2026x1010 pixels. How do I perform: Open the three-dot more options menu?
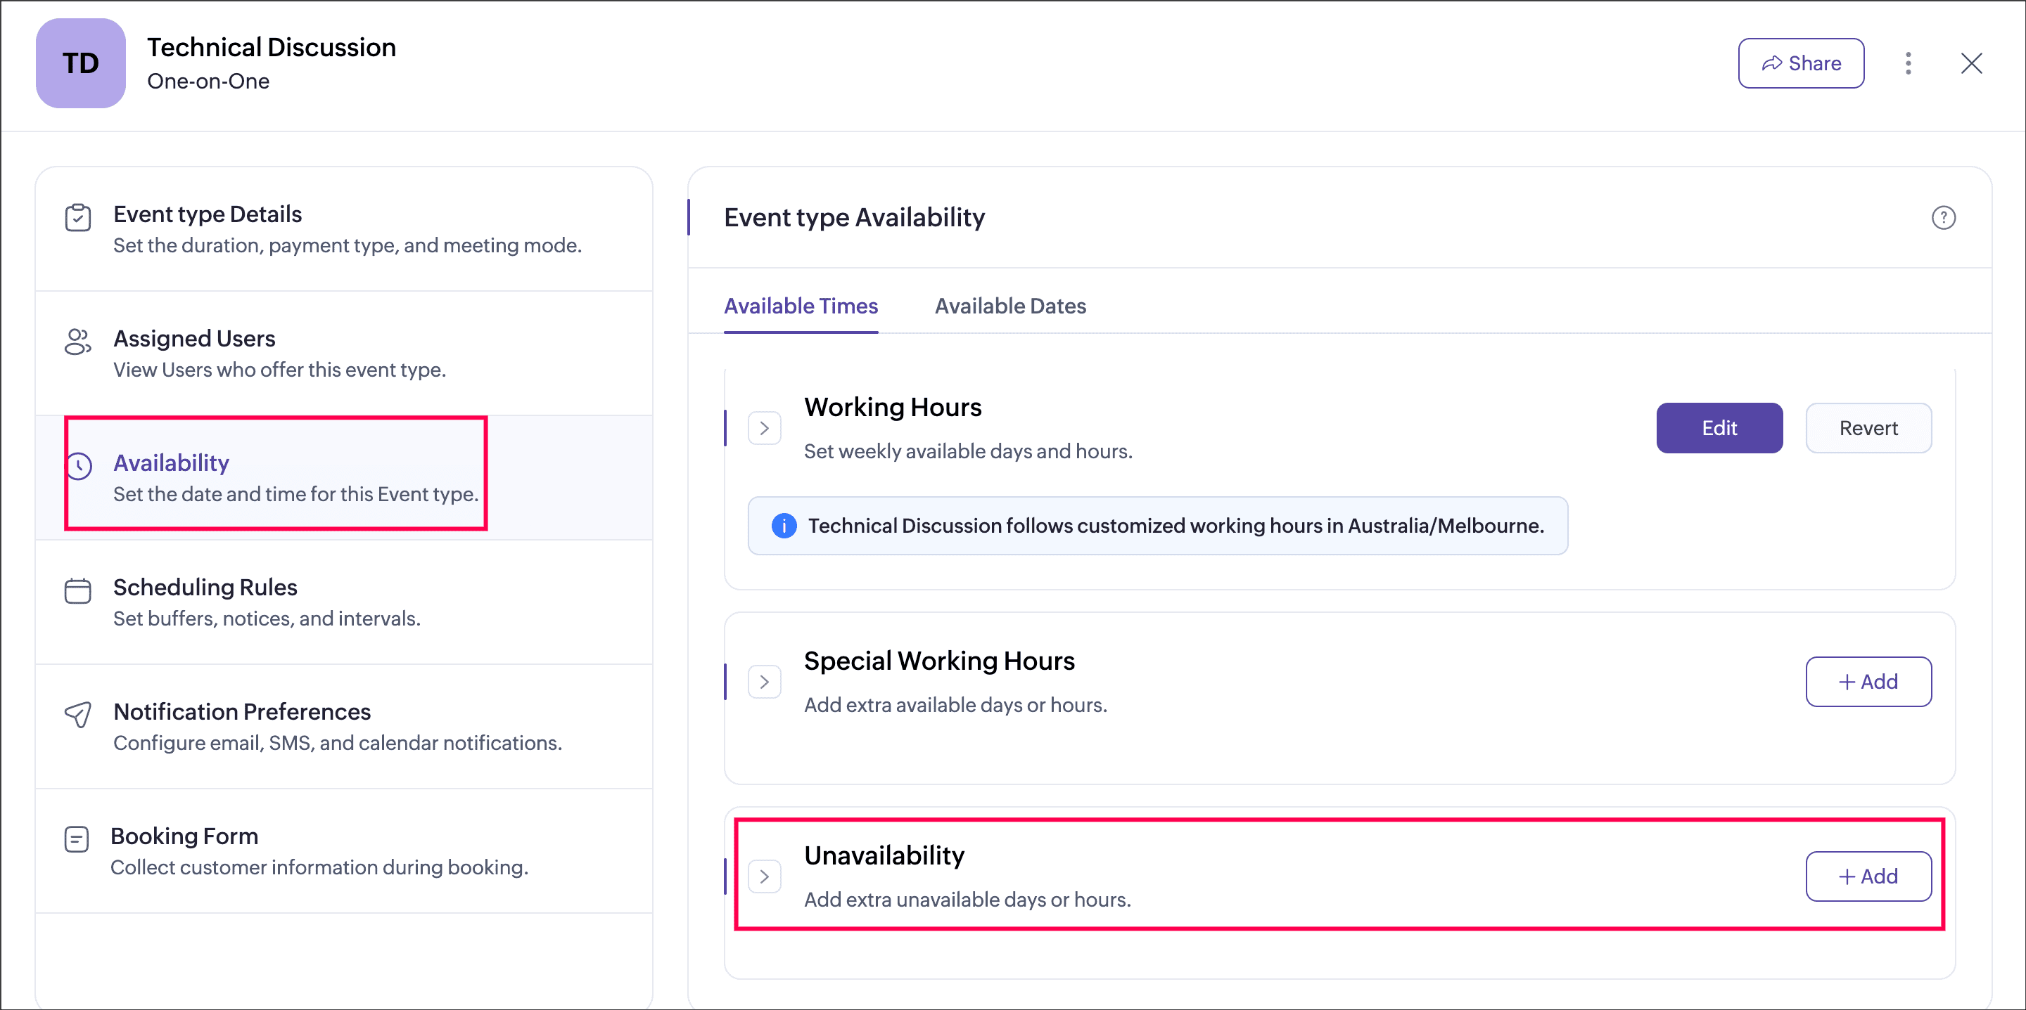click(1908, 64)
